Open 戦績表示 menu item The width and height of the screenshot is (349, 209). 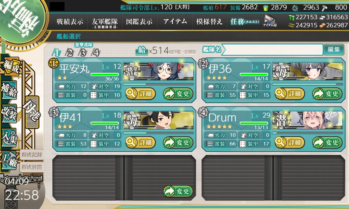coord(70,21)
